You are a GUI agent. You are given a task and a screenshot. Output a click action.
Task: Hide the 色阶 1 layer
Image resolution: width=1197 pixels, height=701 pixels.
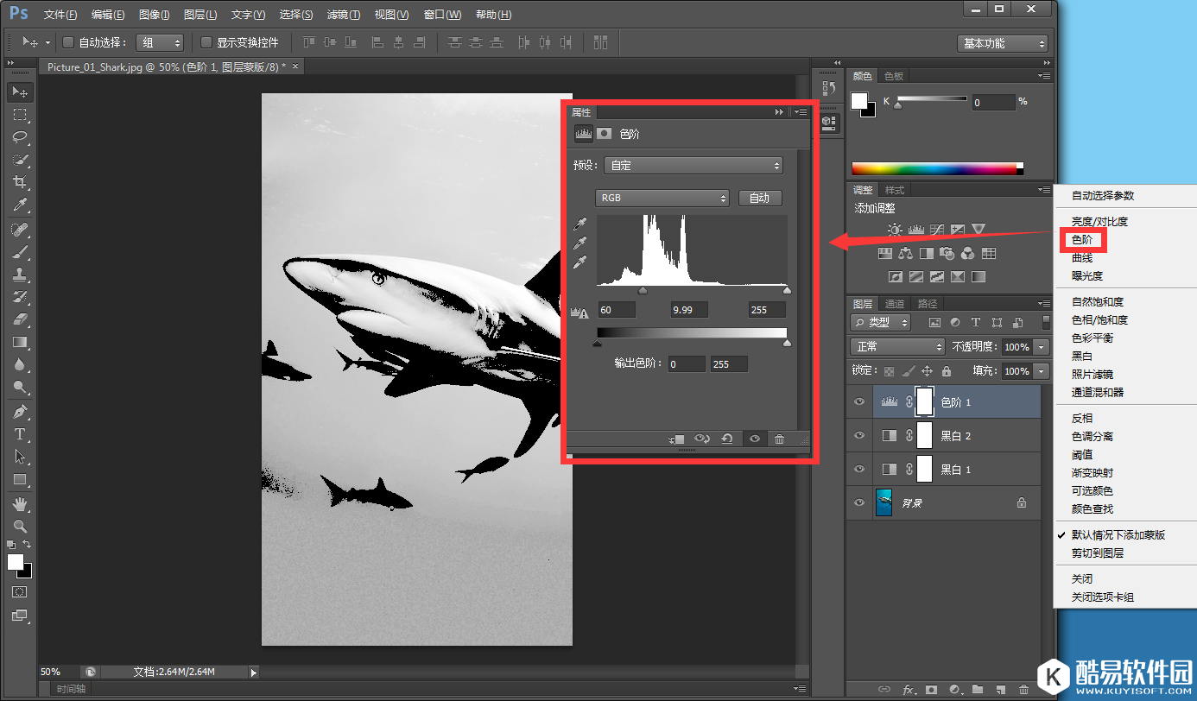(x=859, y=402)
